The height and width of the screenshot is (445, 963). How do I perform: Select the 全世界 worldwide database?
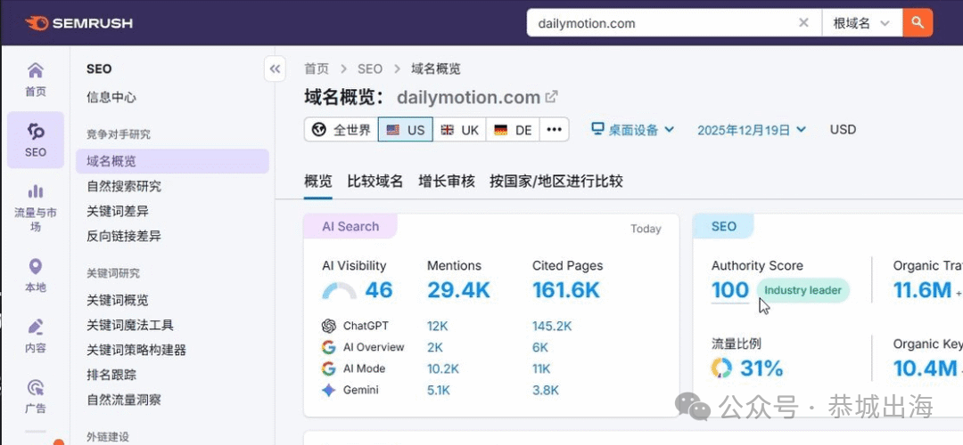[342, 129]
